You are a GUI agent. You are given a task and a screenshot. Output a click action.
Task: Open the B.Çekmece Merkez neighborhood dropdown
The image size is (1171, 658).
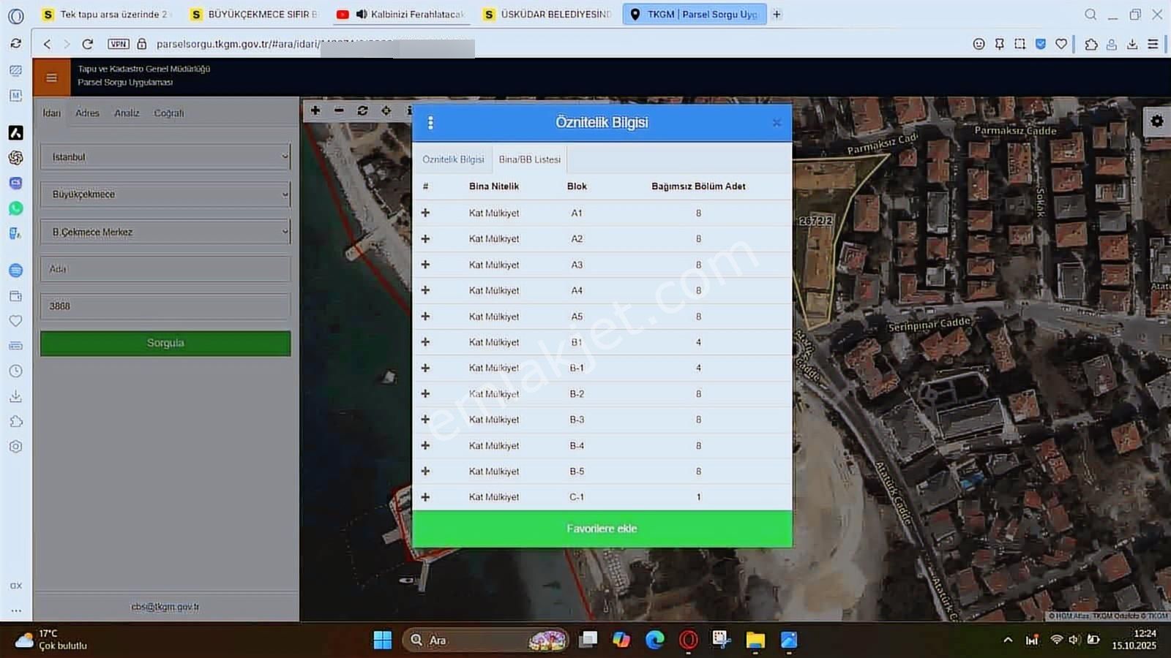coord(165,232)
